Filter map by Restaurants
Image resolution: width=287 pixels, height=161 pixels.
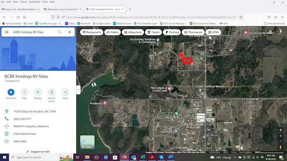pos(92,32)
